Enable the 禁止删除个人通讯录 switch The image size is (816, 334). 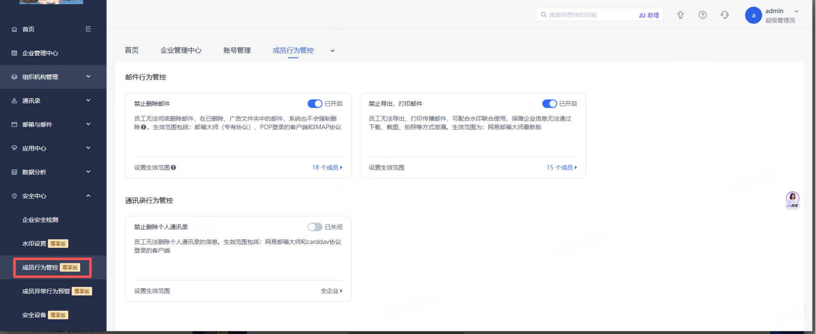point(315,227)
